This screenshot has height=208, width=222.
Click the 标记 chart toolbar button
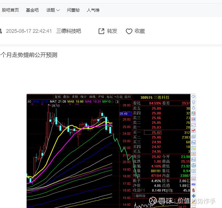click(110, 97)
